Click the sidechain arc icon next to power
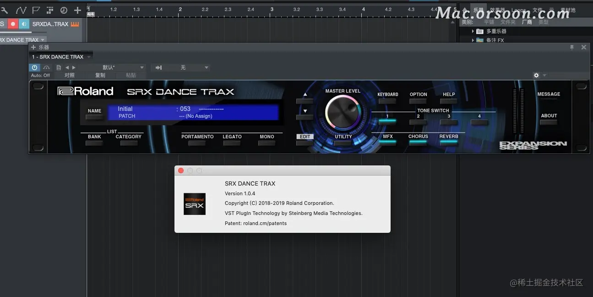593x297 pixels. click(46, 67)
